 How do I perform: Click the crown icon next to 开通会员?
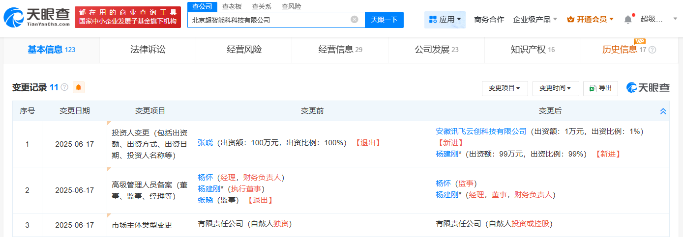click(570, 20)
